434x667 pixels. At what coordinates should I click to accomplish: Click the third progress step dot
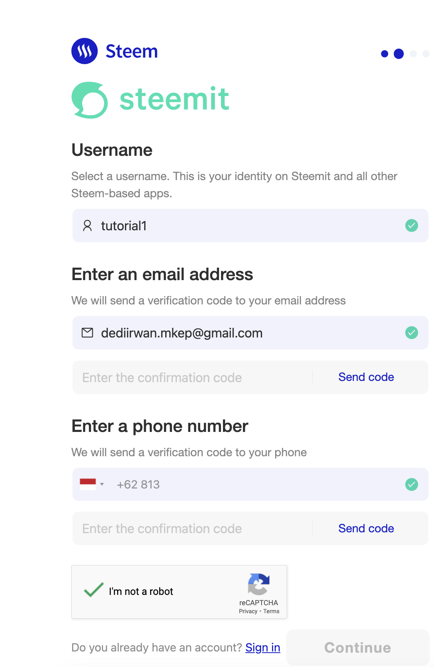[413, 54]
